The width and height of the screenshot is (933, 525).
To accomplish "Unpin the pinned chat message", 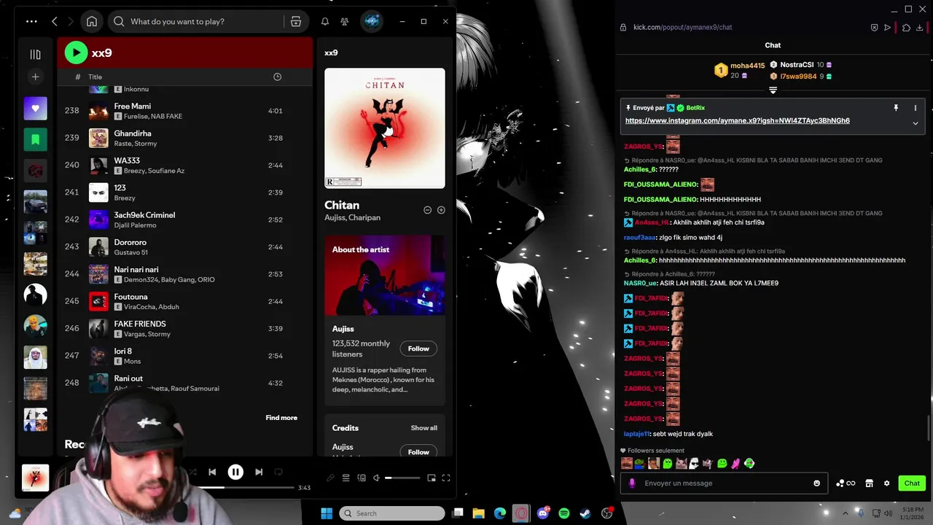I will coord(896,108).
